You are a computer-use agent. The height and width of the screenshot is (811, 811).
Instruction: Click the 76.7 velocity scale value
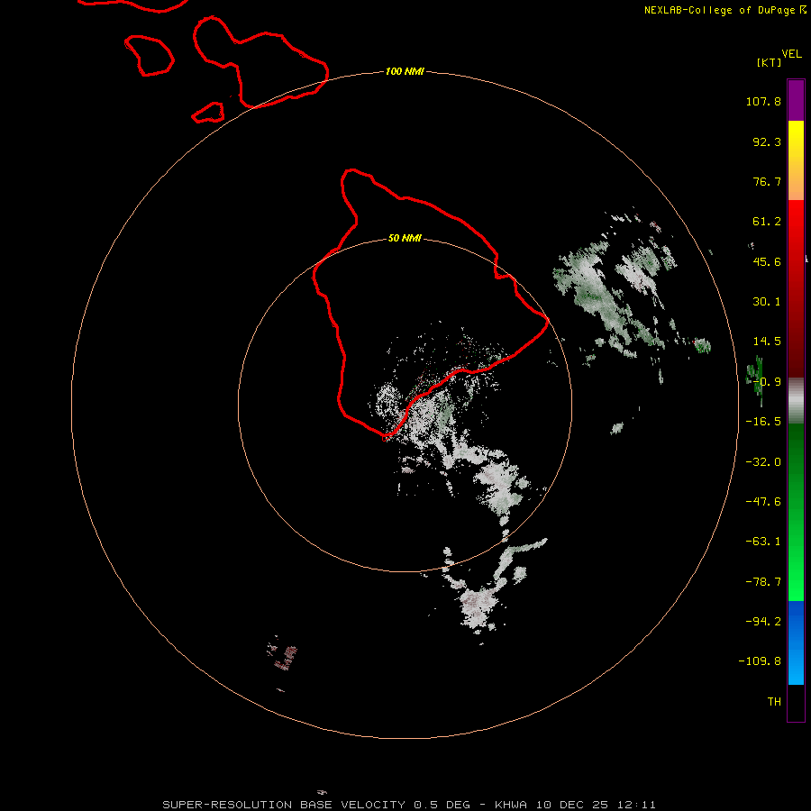(767, 181)
